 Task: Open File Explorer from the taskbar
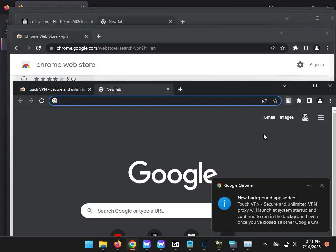(x=103, y=244)
